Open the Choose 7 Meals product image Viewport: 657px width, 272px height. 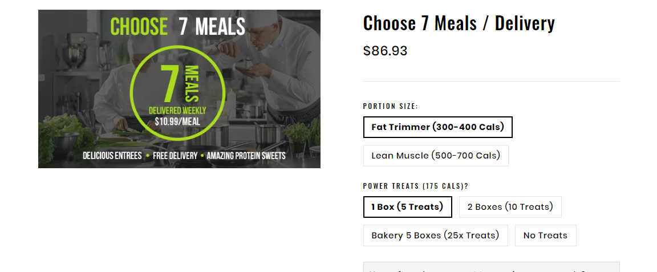179,89
